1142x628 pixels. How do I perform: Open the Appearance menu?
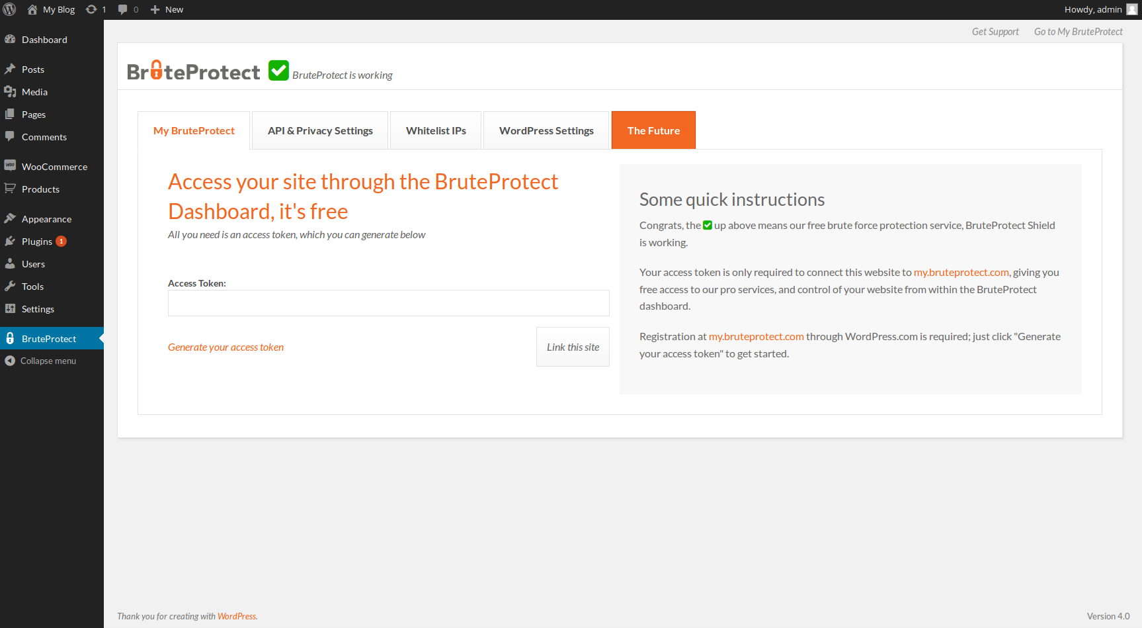click(52, 219)
